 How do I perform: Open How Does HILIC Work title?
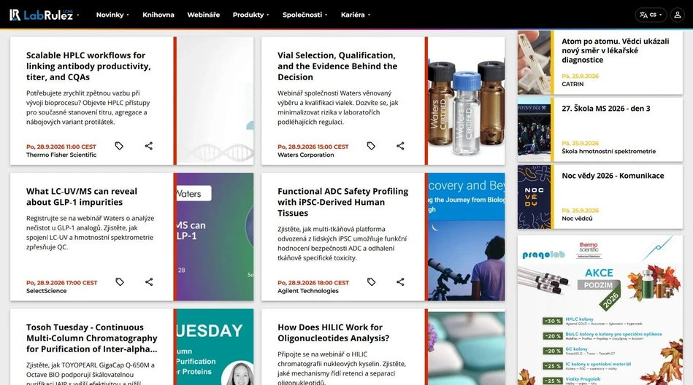click(333, 332)
